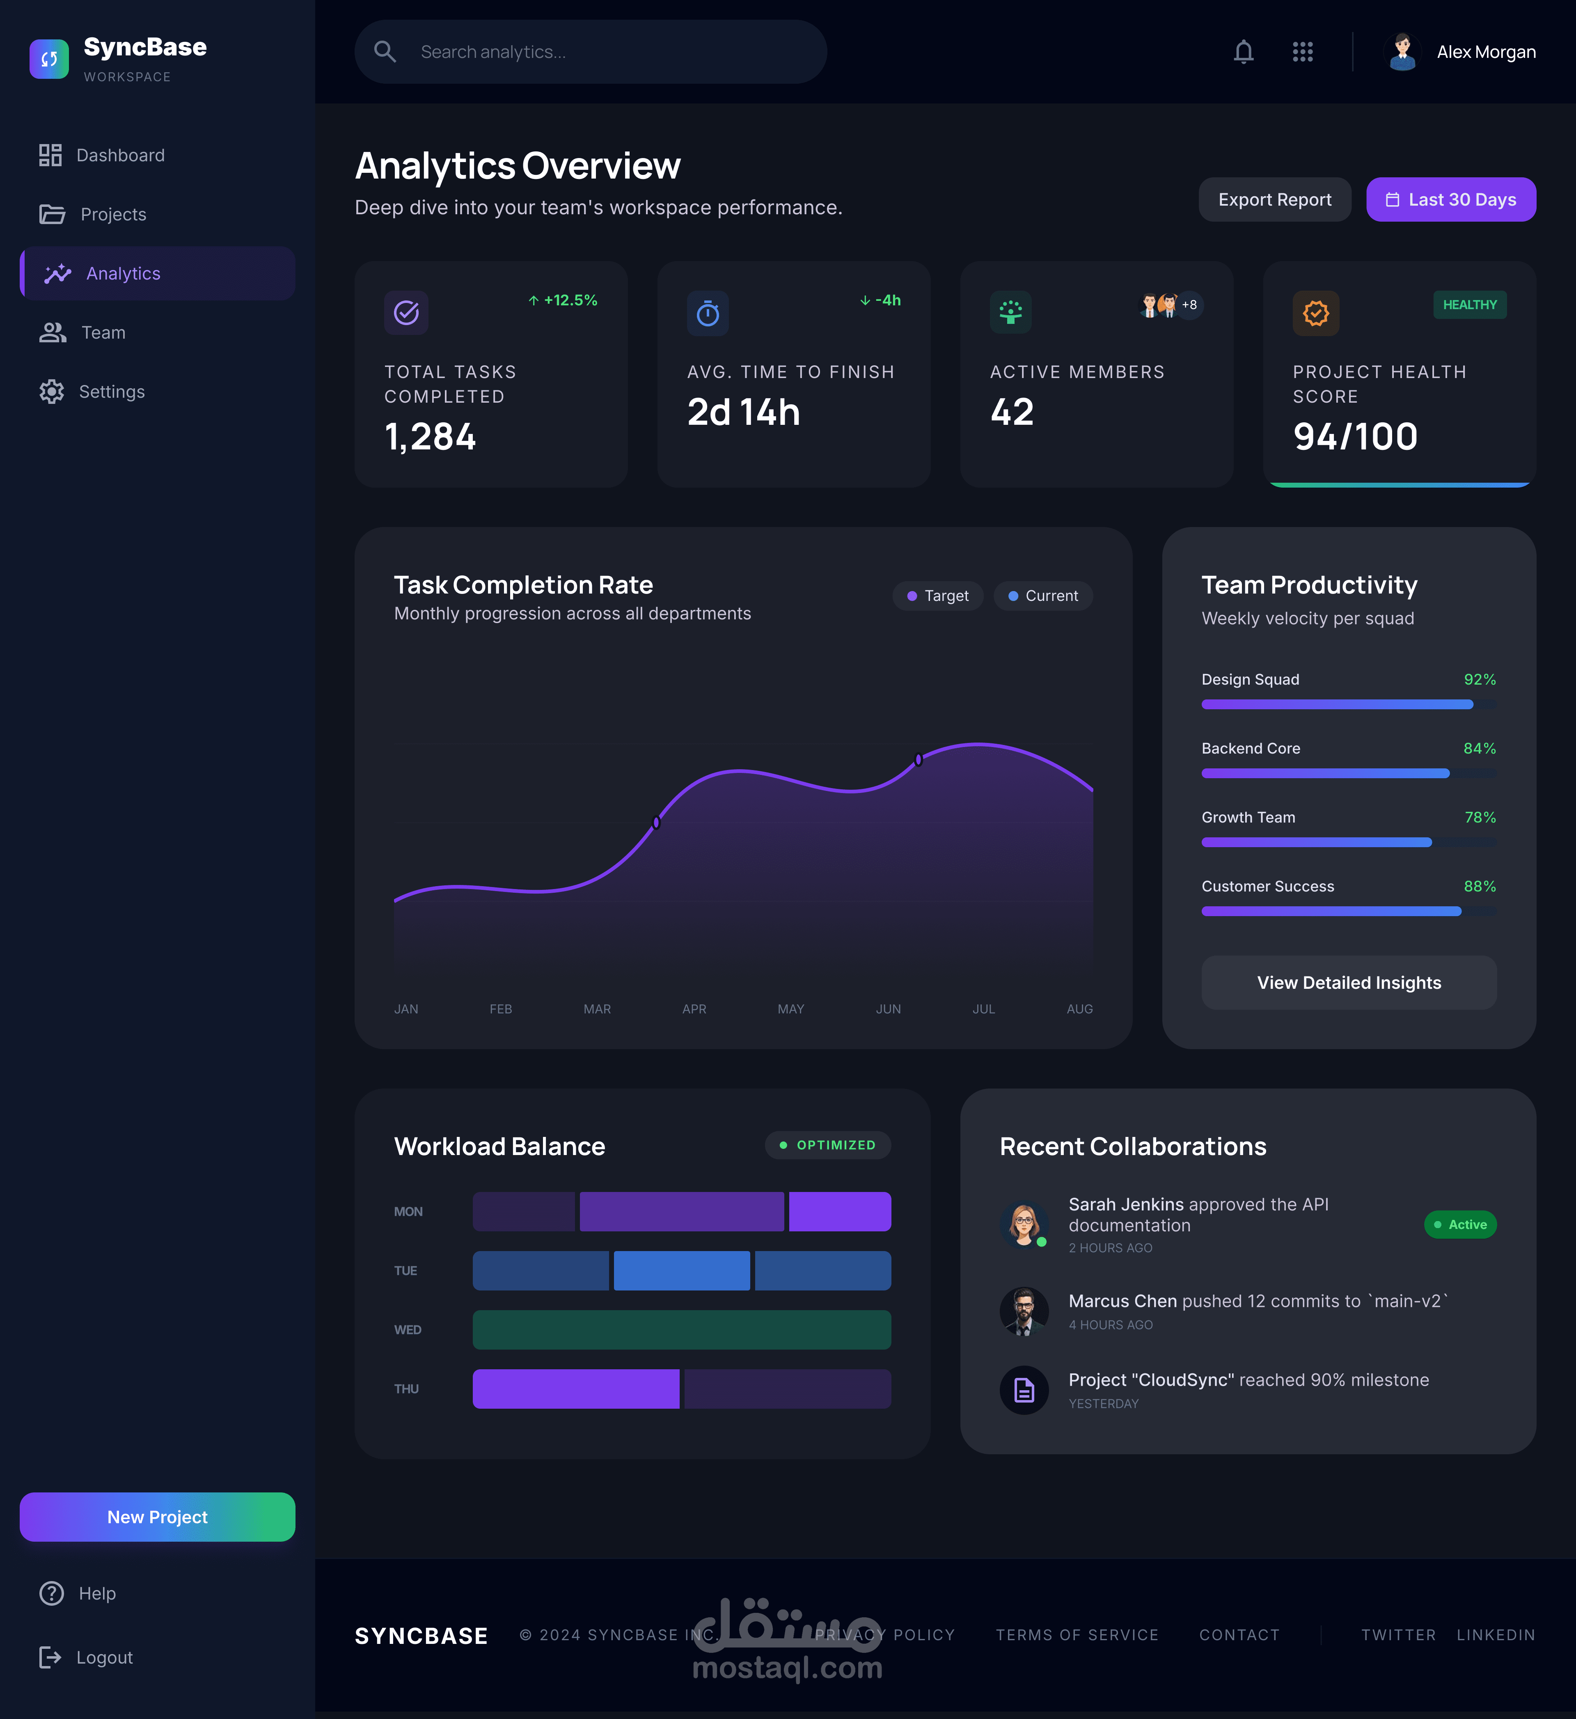This screenshot has height=1719, width=1576.
Task: Click the CloudSync document icon
Action: 1024,1390
